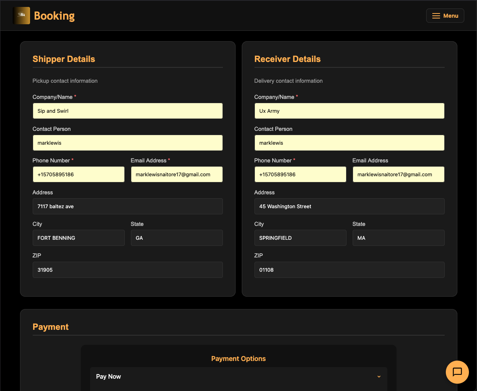
Task: Click the shipper Email Address field
Action: coord(177,174)
